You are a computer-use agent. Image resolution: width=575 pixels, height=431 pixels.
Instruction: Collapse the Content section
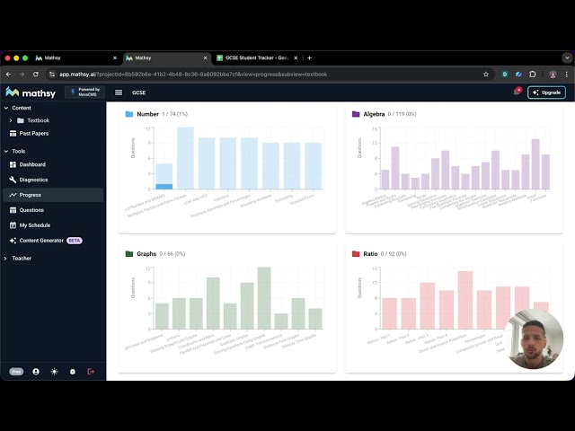[x=6, y=108]
